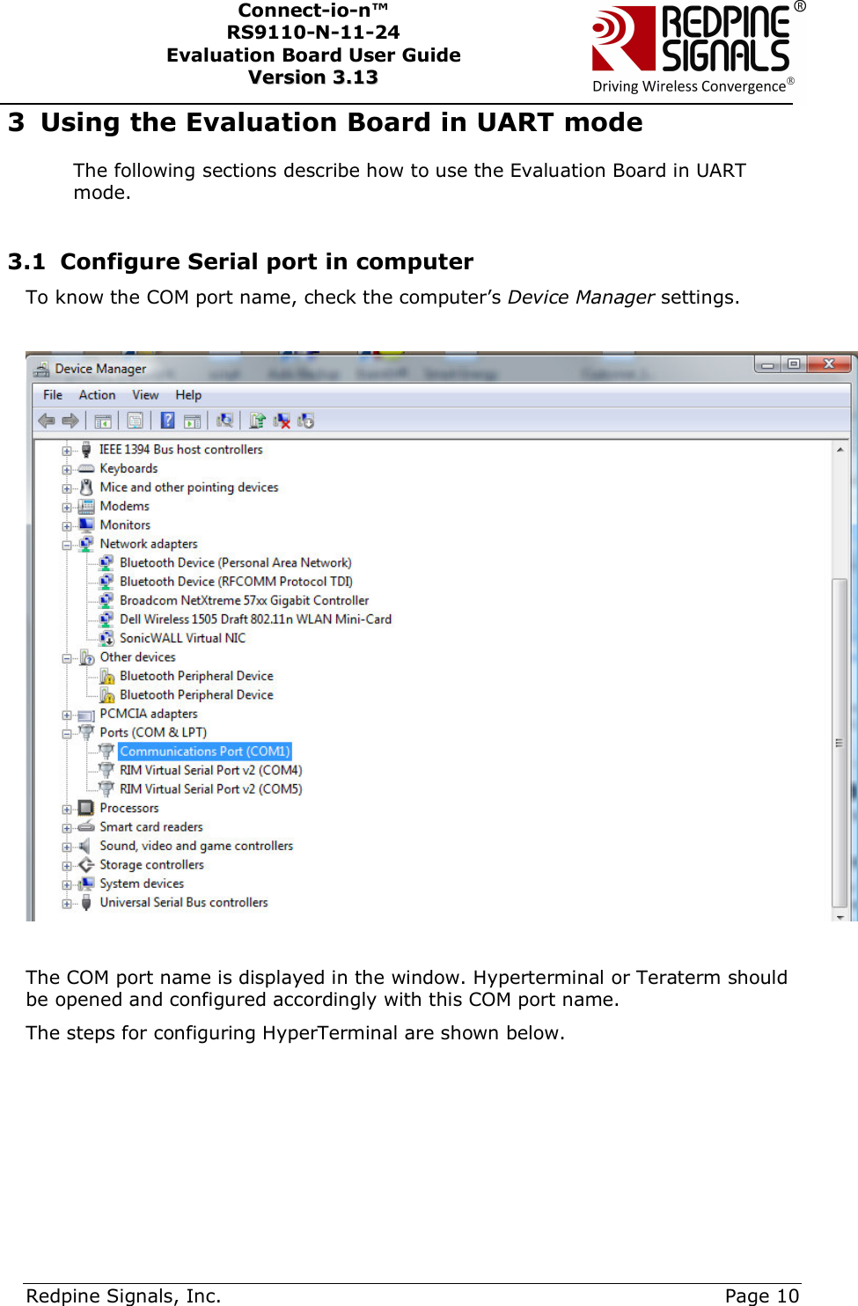Select RIM Virtual Serial Port v2 (COM4)

coord(210,770)
